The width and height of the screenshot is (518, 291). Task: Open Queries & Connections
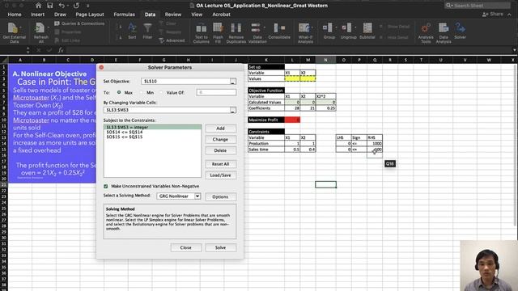79,23
